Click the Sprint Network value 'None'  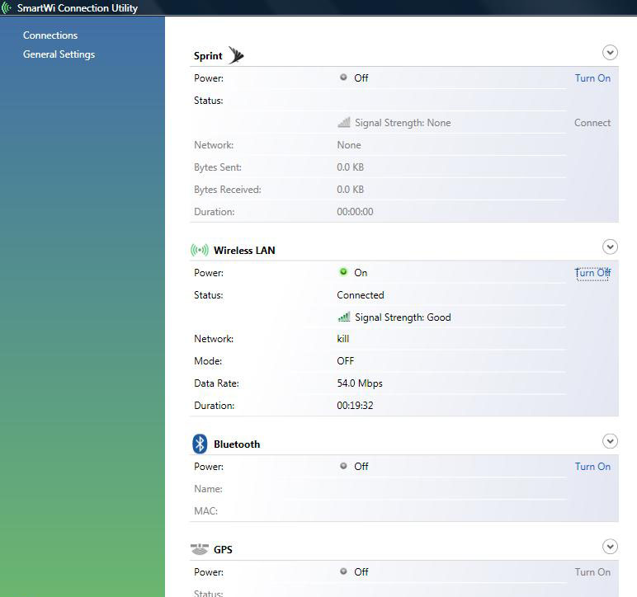(349, 145)
